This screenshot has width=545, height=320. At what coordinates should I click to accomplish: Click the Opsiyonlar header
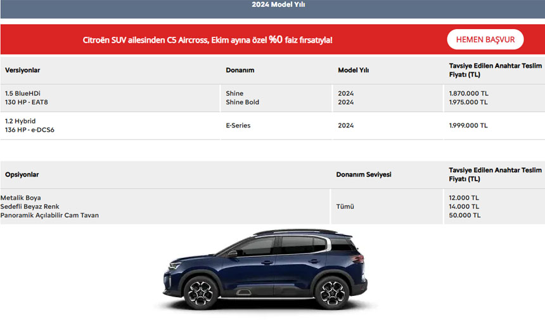(22, 174)
